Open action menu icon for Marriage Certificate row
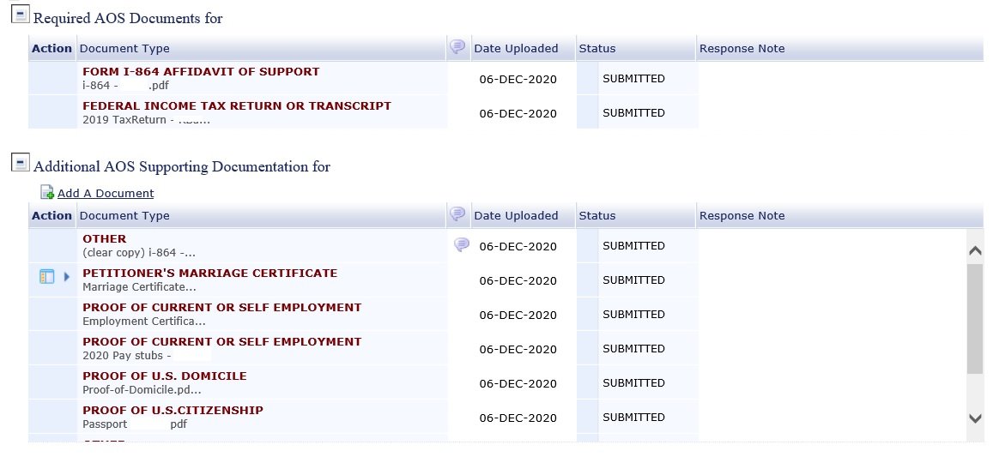This screenshot has height=457, width=993. pyautogui.click(x=47, y=276)
